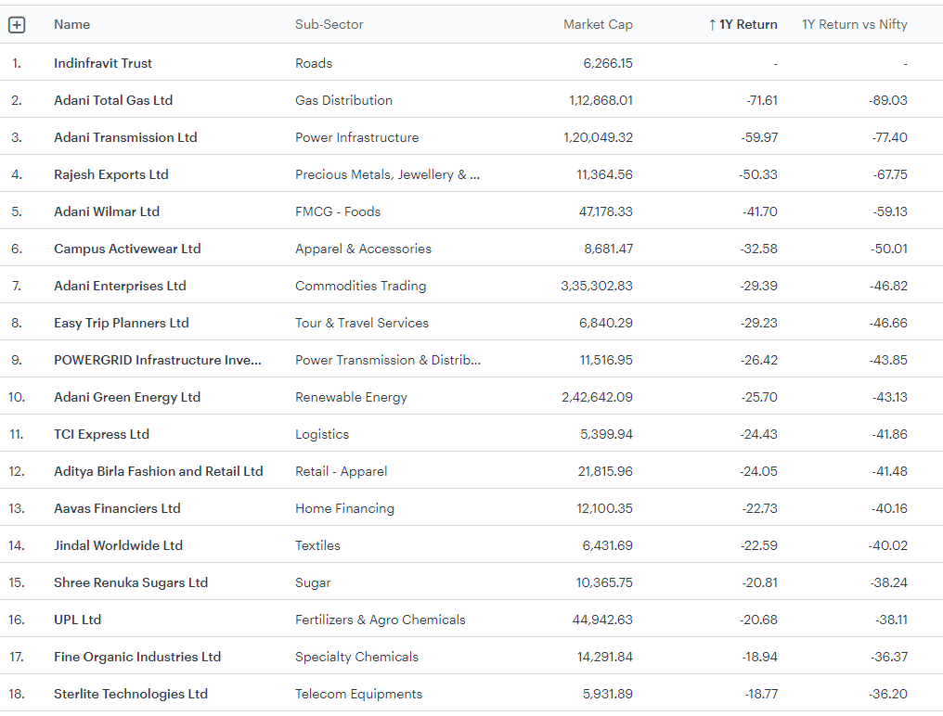Screen dimensions: 943x716
Task: Click the Home Financing cell
Action: [x=344, y=508]
